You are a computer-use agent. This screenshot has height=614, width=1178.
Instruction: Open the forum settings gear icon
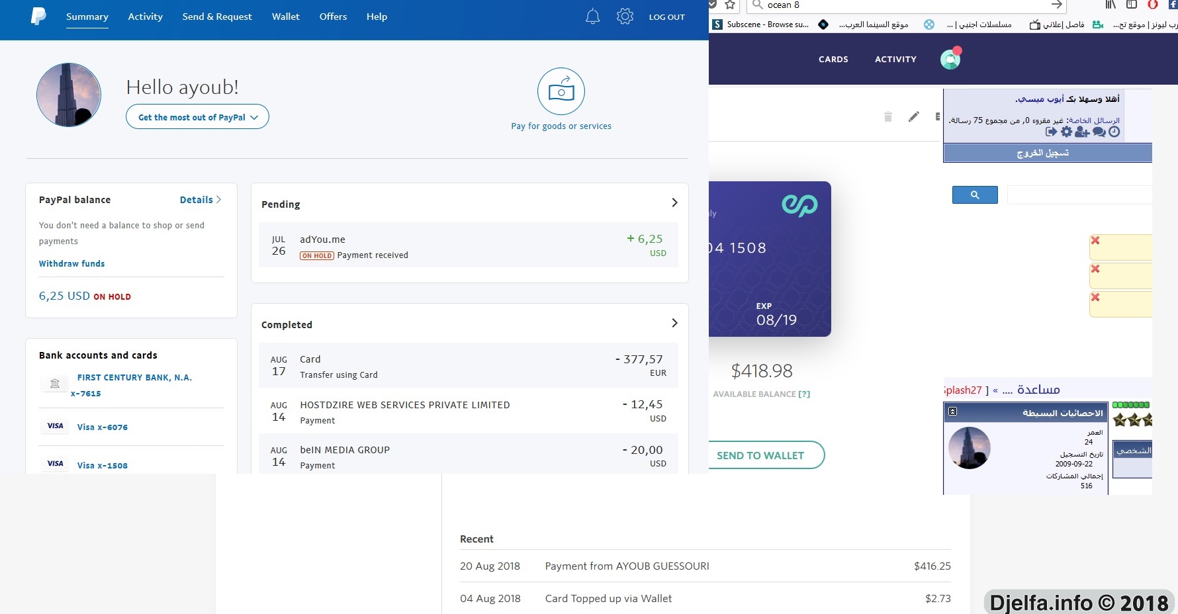click(1066, 132)
